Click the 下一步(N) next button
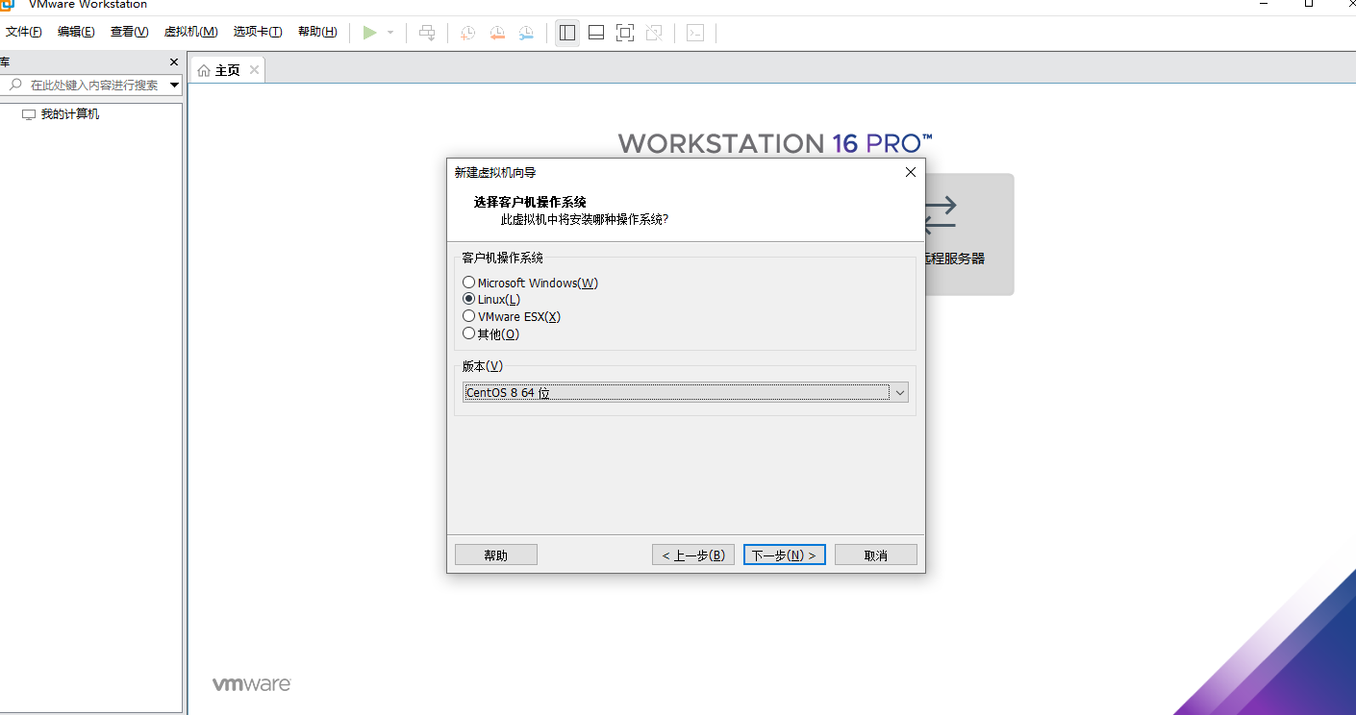Screen dimensions: 1356x715 click(x=785, y=555)
